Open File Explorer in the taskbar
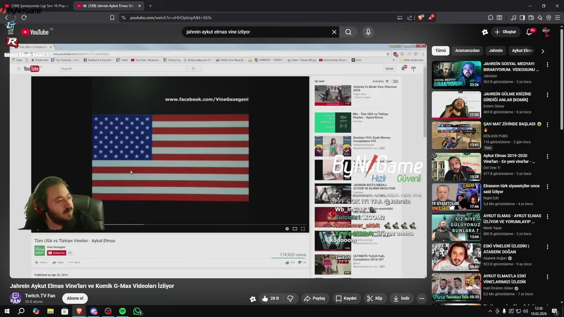This screenshot has height=317, width=564. [x=50, y=311]
